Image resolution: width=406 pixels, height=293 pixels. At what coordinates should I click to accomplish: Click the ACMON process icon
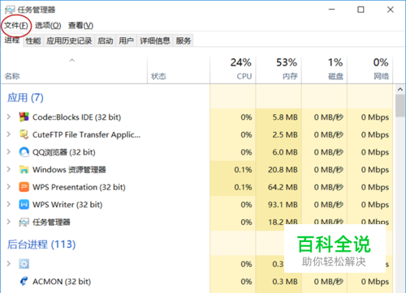click(24, 281)
